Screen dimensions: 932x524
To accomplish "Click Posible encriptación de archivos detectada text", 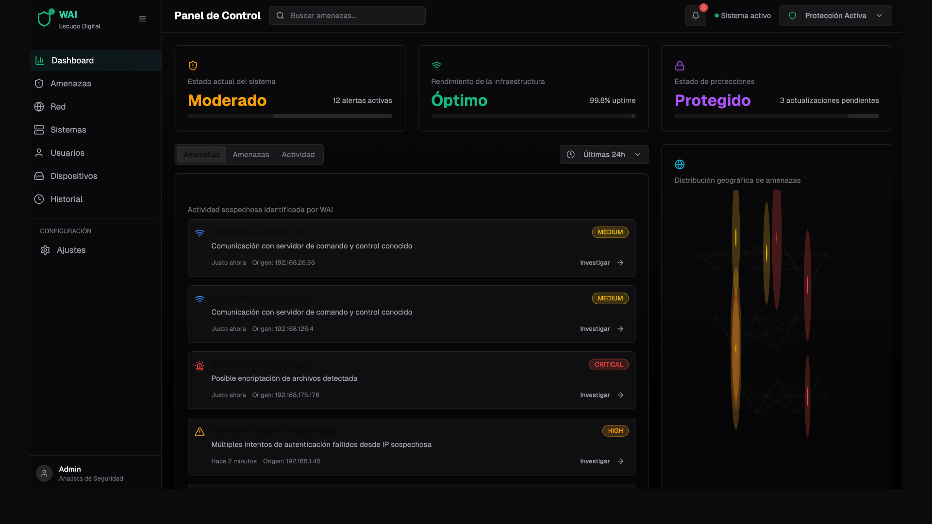I will (284, 378).
